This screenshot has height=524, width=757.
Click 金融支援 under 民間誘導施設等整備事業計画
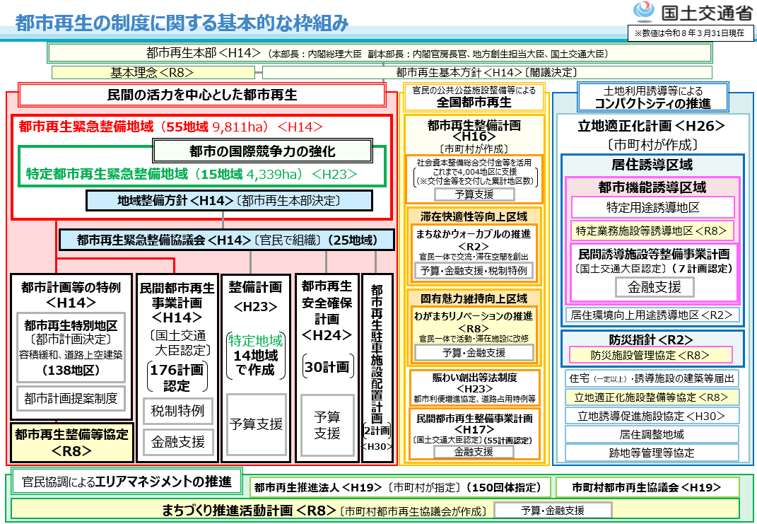click(655, 287)
